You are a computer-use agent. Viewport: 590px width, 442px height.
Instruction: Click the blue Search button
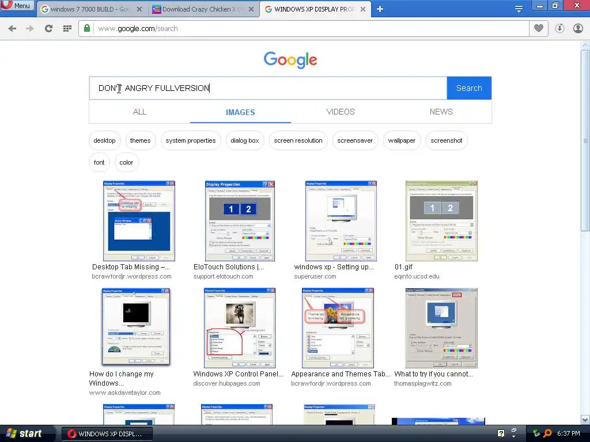[x=469, y=88]
